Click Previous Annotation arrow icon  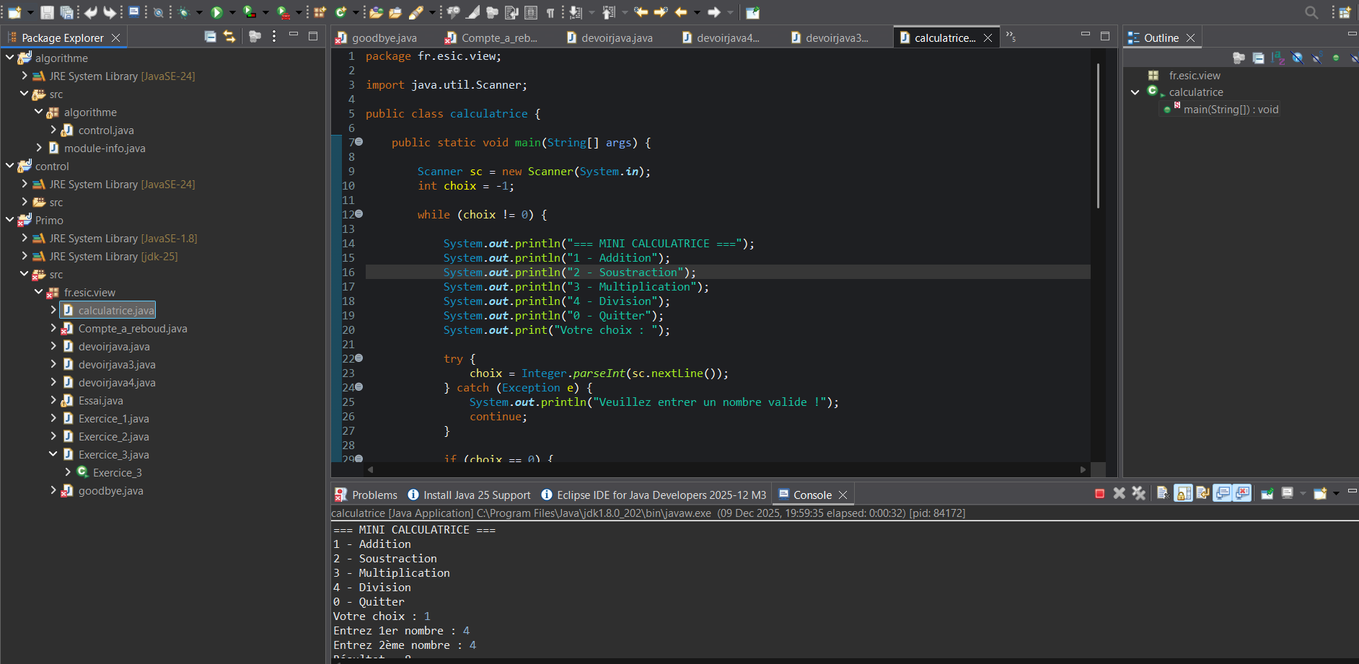coord(609,12)
